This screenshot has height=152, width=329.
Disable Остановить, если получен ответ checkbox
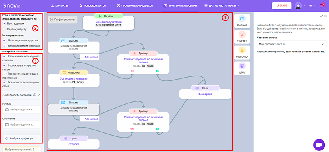point(4,83)
